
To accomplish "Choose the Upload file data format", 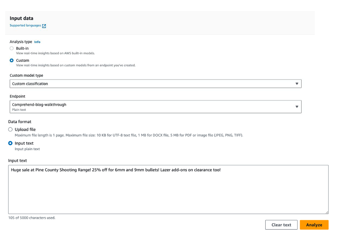I will 10,130.
